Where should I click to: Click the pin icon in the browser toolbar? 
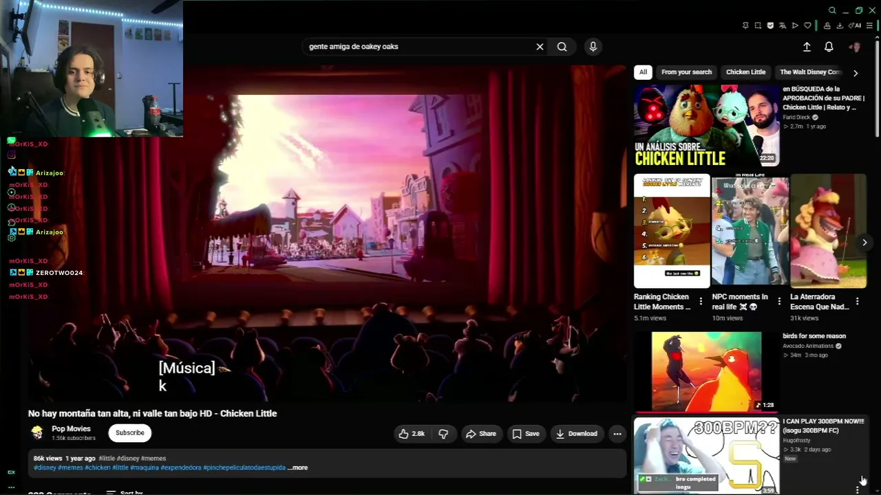click(x=745, y=25)
